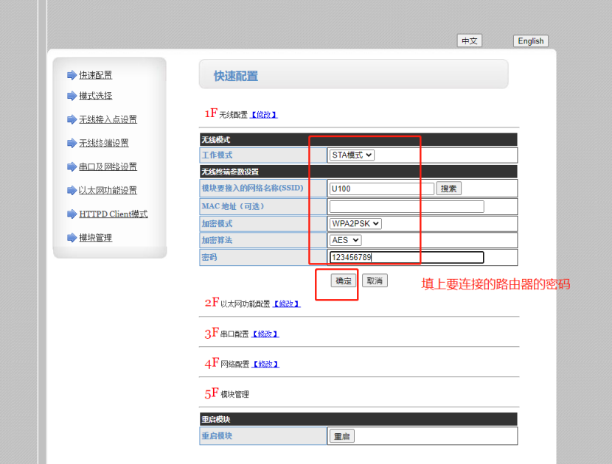
Task: Click arrow icon beside 串口及网络设置
Action: 72,166
